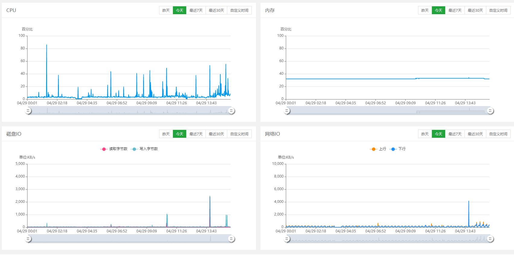Switch CPU chart to 昨天
Screen dimensions: 514x258
click(x=166, y=11)
